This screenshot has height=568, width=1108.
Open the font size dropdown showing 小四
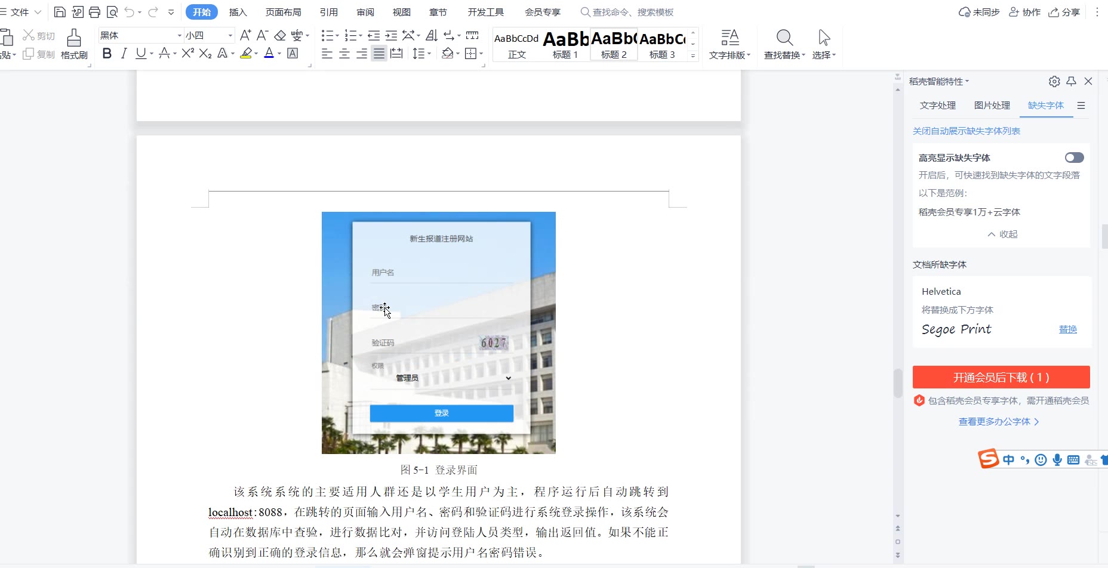[x=230, y=35]
